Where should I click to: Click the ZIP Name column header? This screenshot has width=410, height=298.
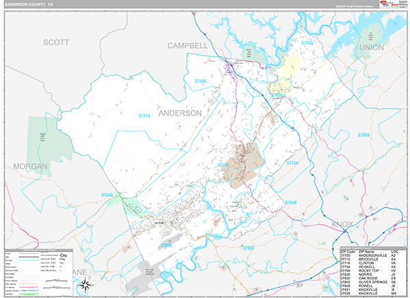[366, 252]
